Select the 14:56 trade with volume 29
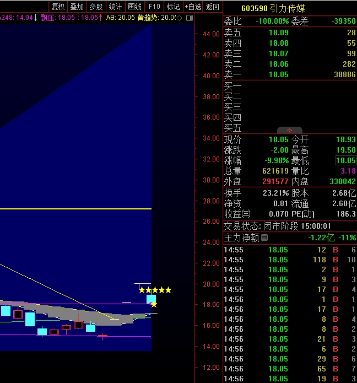This screenshot has height=383, width=357. (290, 359)
